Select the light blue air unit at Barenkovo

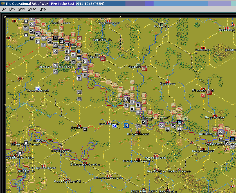(115, 126)
